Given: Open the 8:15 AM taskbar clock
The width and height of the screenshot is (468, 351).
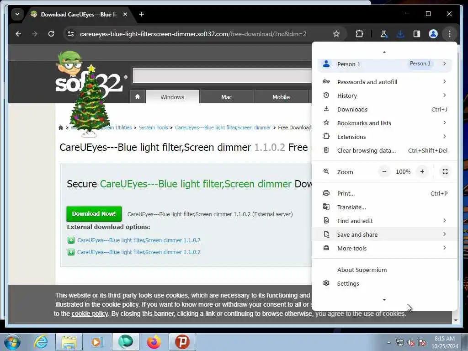Looking at the screenshot, I should coord(444,342).
